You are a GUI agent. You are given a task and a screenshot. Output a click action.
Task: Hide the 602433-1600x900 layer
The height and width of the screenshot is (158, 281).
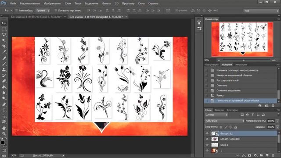point(207,139)
